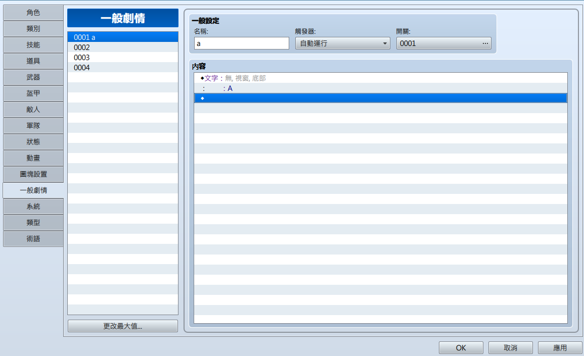Open the 角色 database tab
This screenshot has width=584, height=356.
[x=33, y=13]
